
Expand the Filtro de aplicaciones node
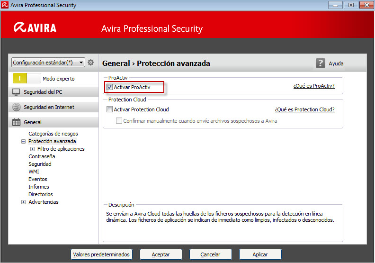pyautogui.click(x=32, y=149)
